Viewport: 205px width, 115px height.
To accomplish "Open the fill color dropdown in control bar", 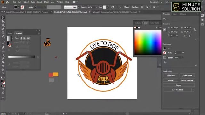I will tap(19, 7).
